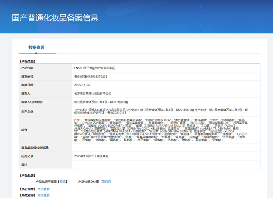This screenshot has width=273, height=198.
Task: Select the 生产企业 label cell
Action: [46, 111]
